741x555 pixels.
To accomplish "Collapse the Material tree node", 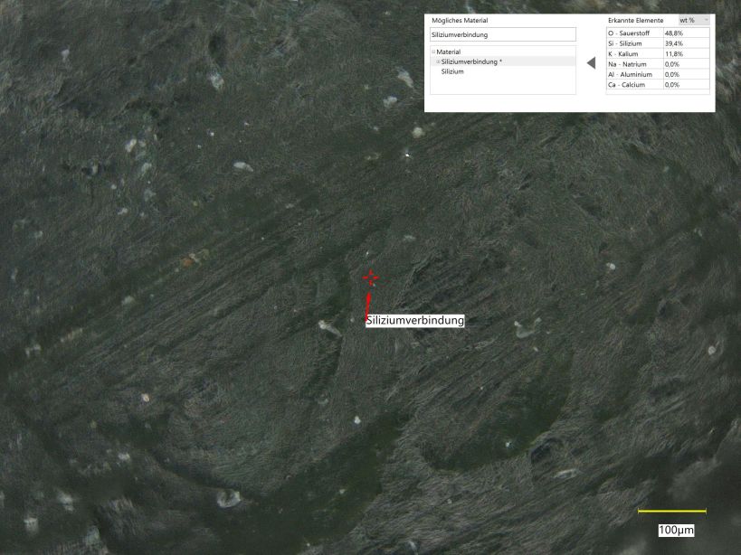I will 433,52.
